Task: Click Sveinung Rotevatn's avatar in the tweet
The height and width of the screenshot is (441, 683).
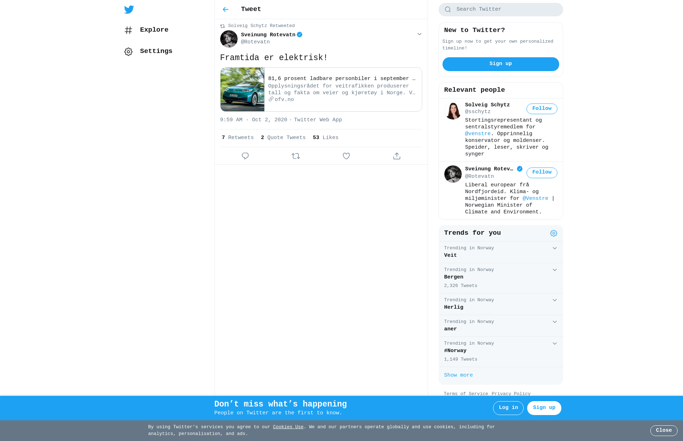Action: tap(229, 39)
